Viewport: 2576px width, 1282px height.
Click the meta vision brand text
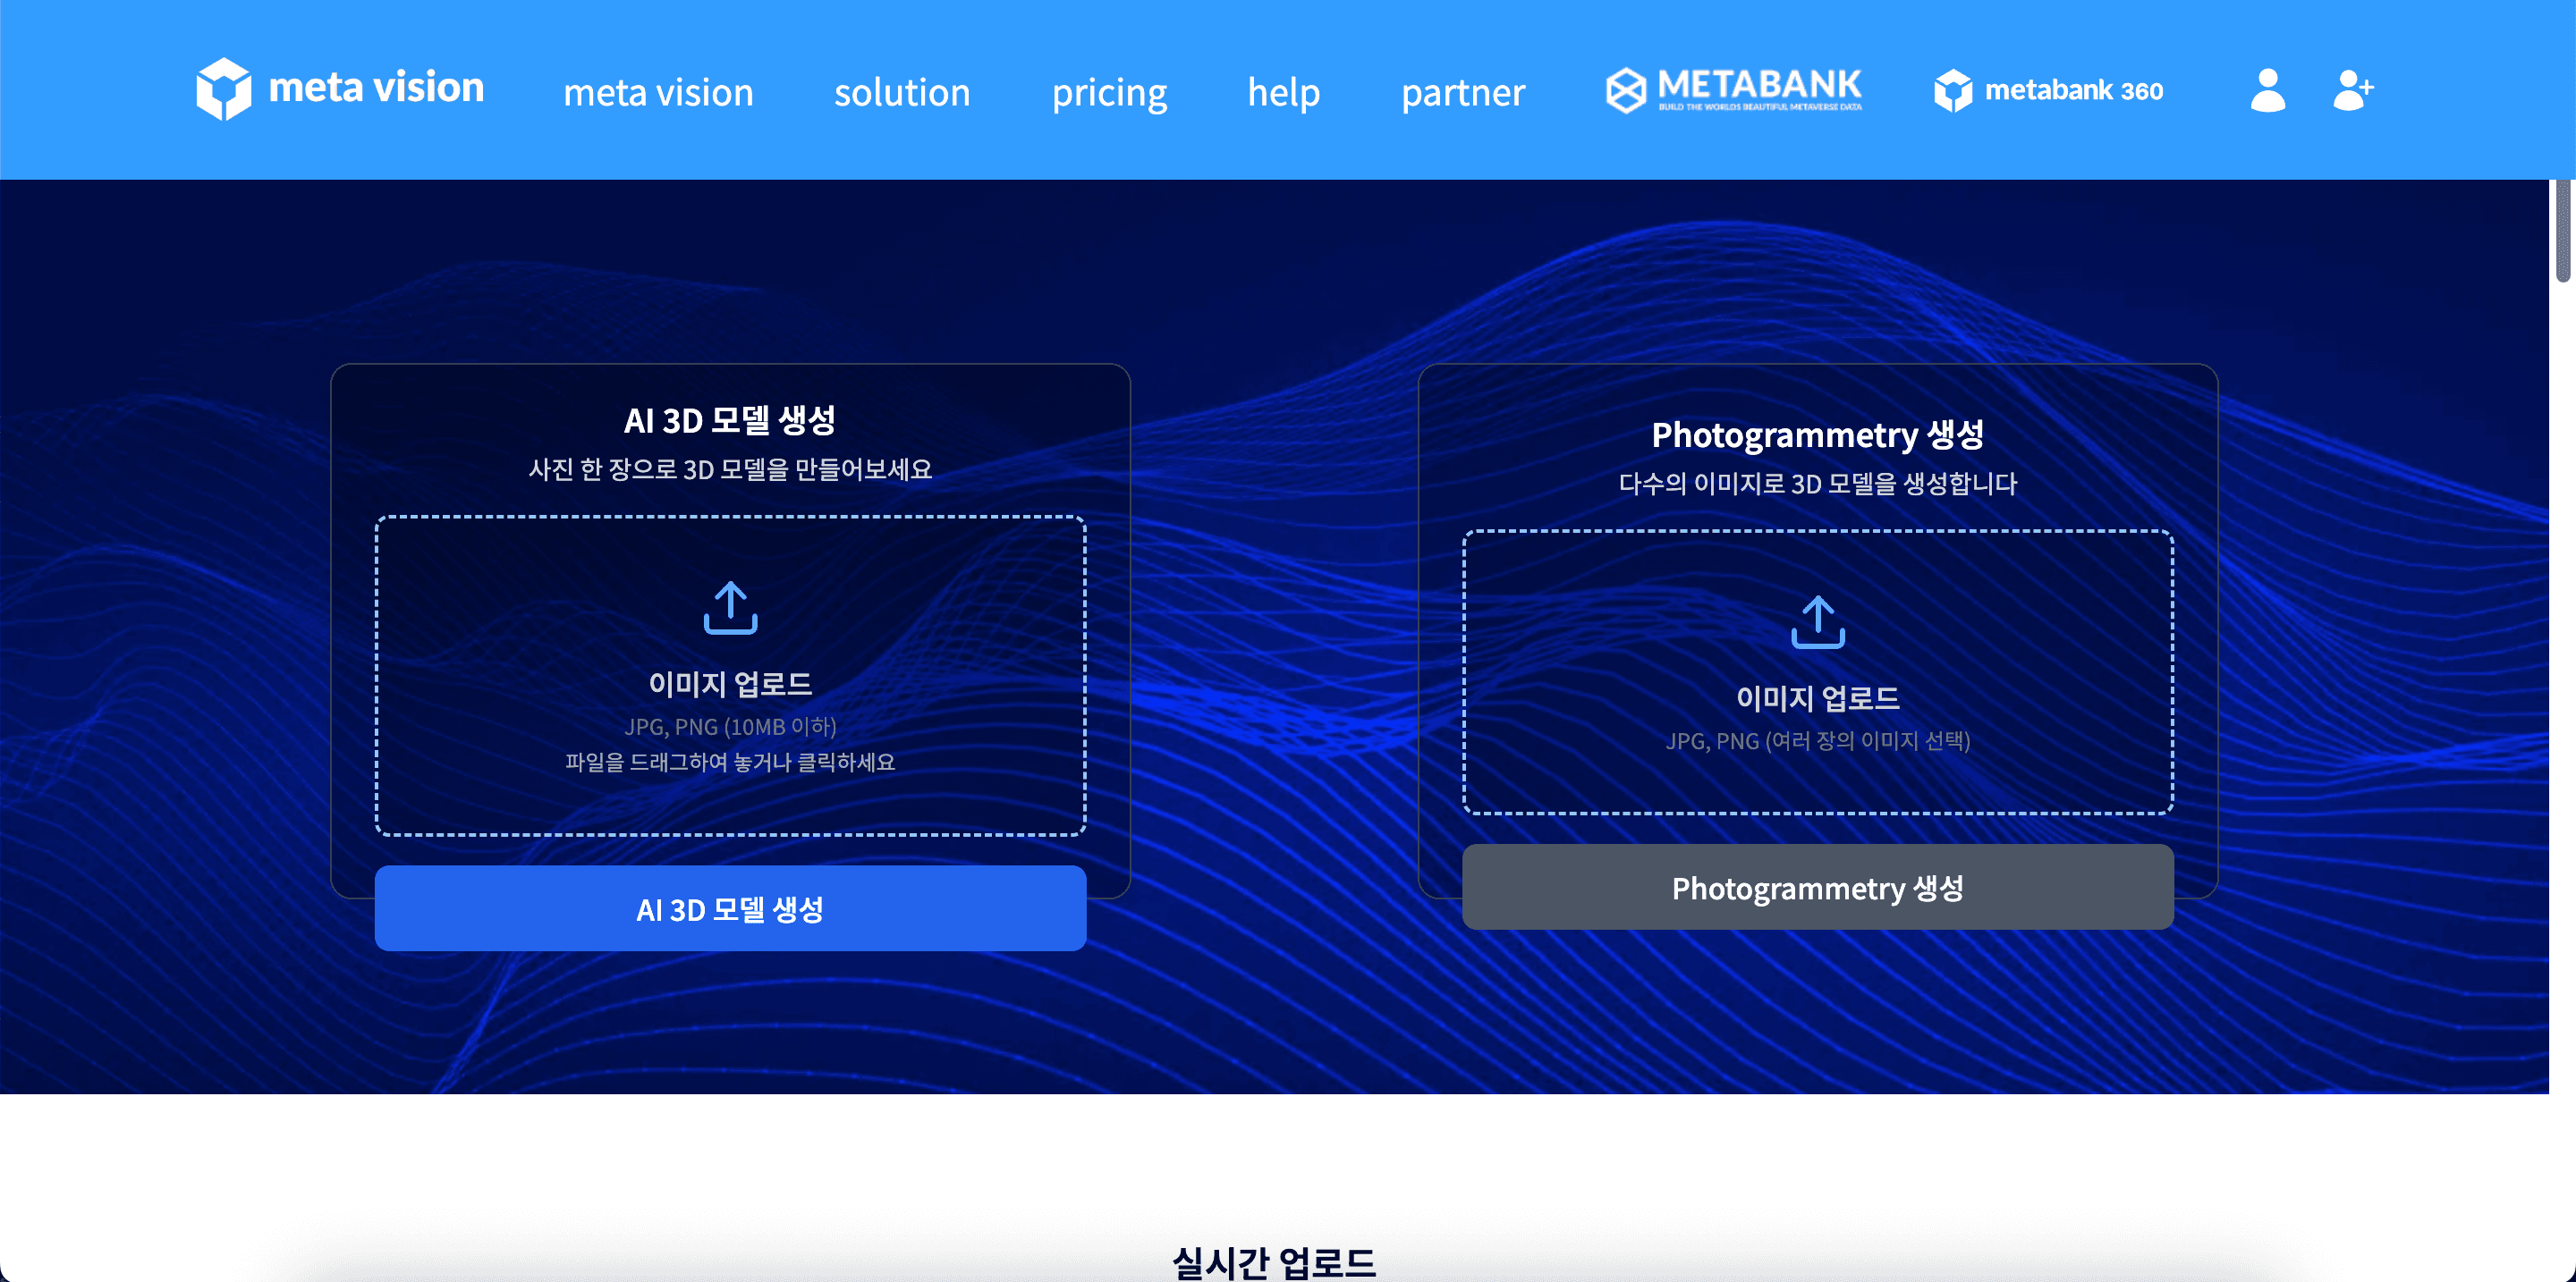tap(376, 88)
